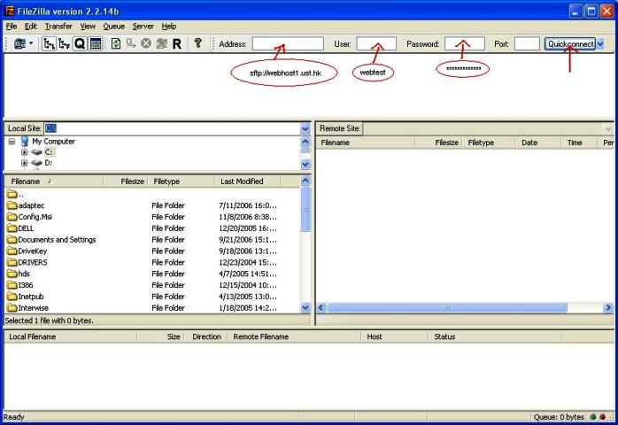Expand the C: drive tree node
618x425 pixels.
click(x=24, y=152)
